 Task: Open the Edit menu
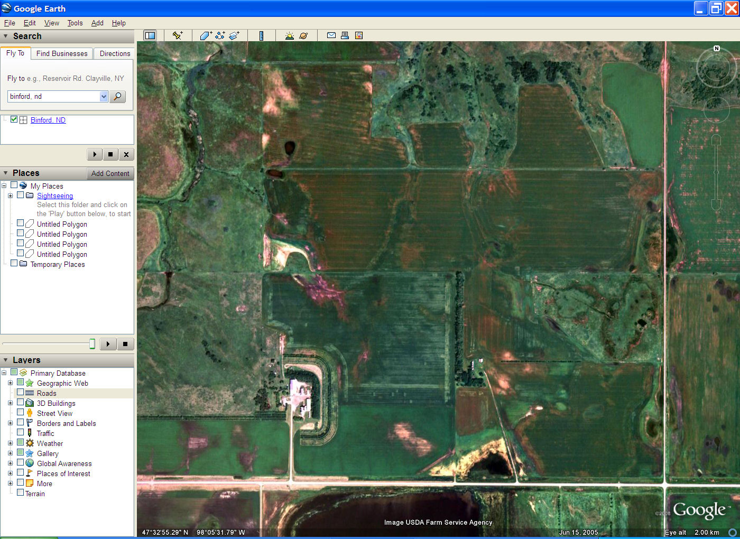click(x=30, y=23)
